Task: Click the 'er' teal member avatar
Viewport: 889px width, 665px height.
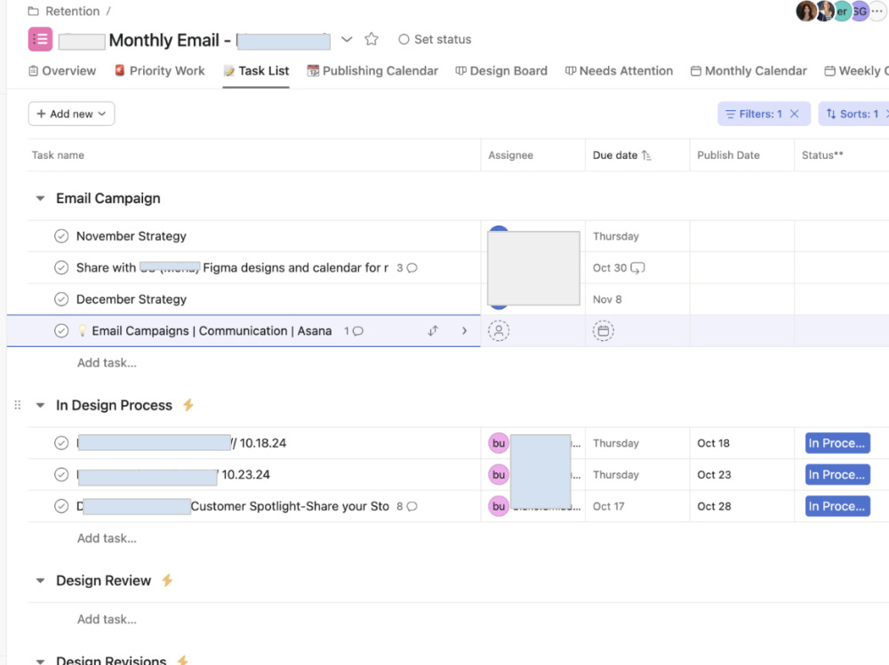Action: coord(843,12)
